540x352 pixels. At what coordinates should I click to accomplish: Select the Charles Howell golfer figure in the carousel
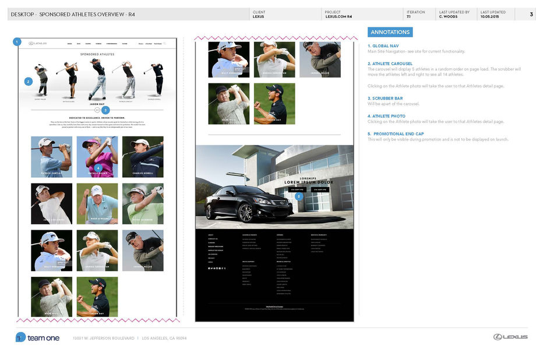point(156,80)
